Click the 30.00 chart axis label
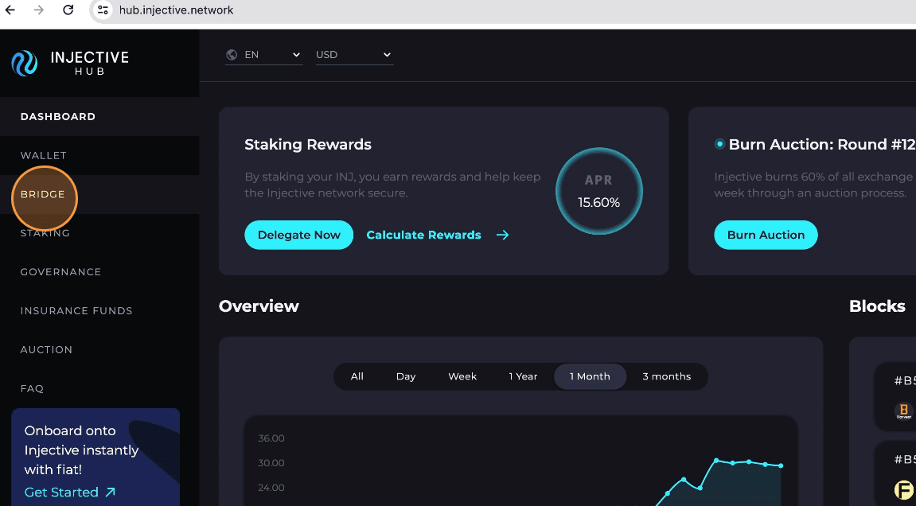916x506 pixels. (271, 463)
